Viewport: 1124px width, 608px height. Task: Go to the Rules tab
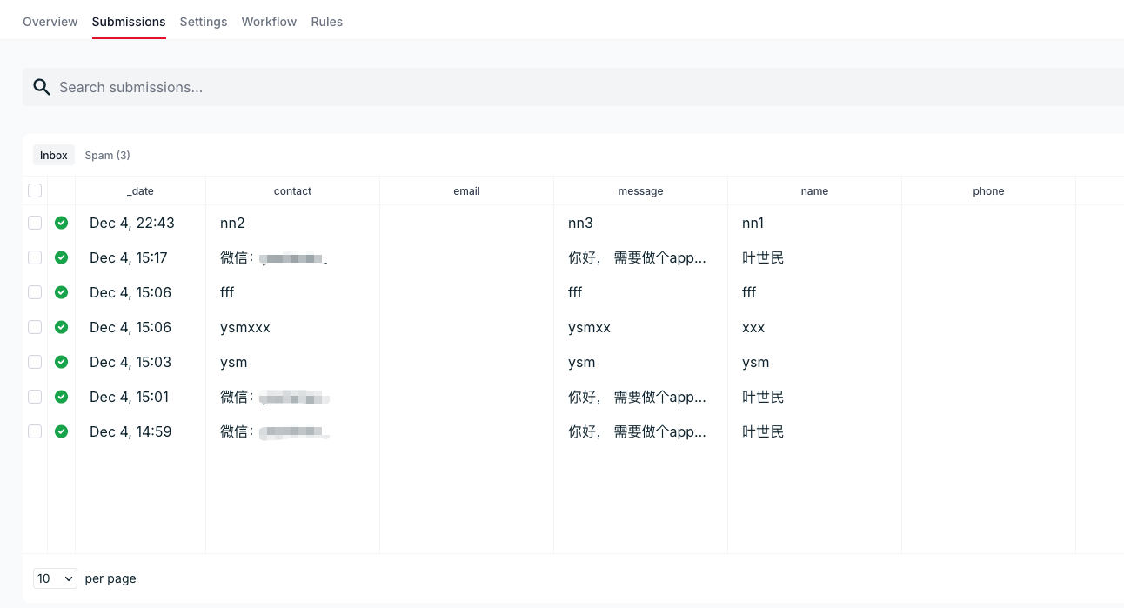click(x=326, y=22)
